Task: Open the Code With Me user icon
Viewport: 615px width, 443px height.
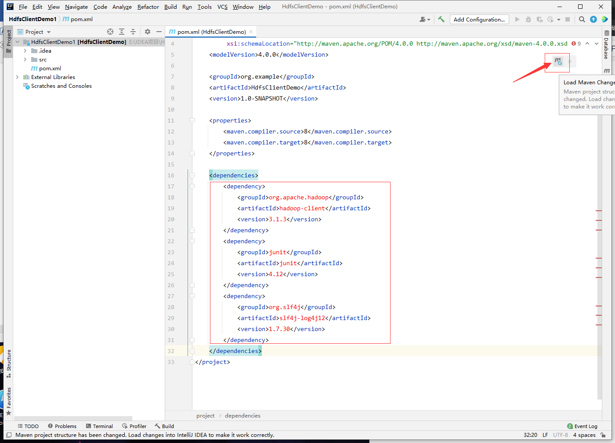Action: pyautogui.click(x=424, y=19)
